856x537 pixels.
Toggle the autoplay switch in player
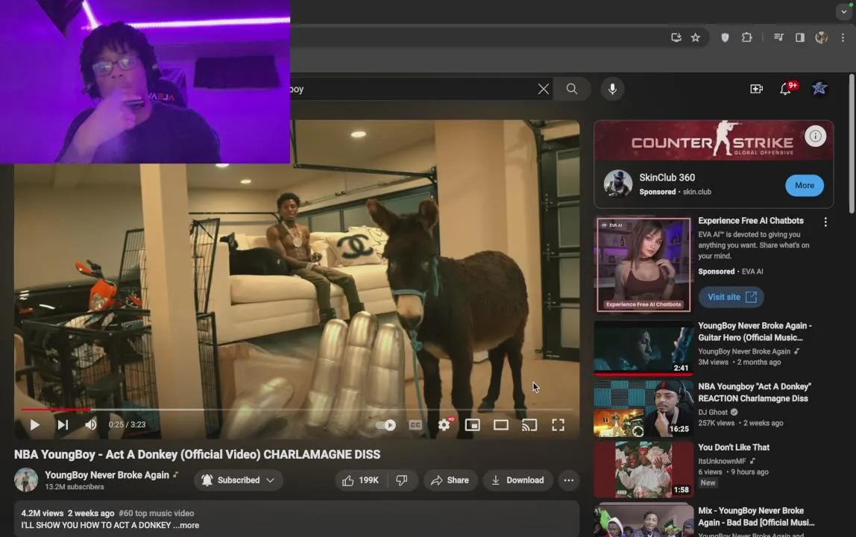pyautogui.click(x=385, y=425)
